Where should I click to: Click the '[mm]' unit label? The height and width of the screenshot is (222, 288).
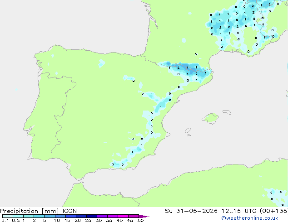point(50,211)
